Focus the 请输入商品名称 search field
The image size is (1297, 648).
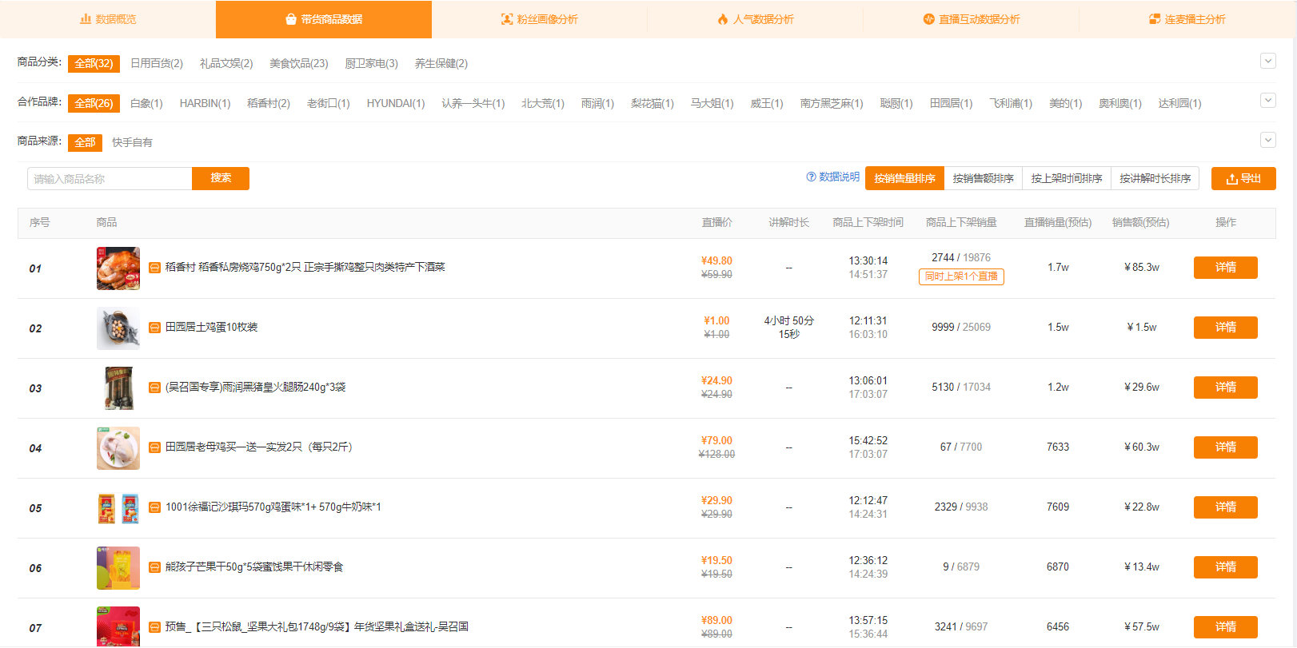coord(110,179)
